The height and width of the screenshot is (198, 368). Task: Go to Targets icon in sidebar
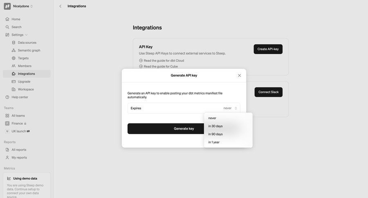click(14, 58)
